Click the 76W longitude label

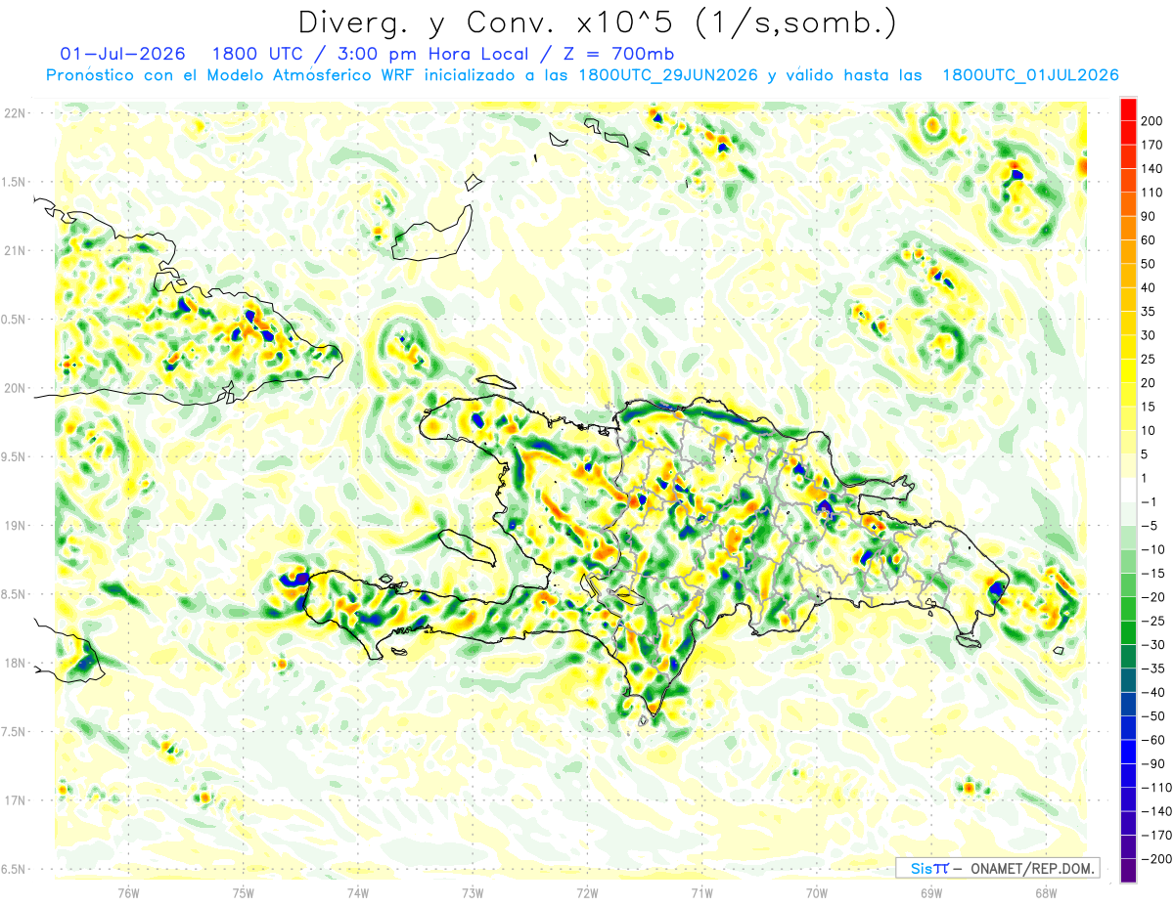[x=128, y=892]
